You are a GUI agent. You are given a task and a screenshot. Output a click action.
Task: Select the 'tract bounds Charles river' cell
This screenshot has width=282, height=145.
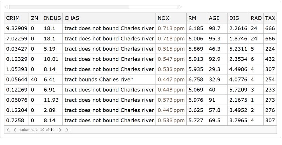tap(98, 79)
